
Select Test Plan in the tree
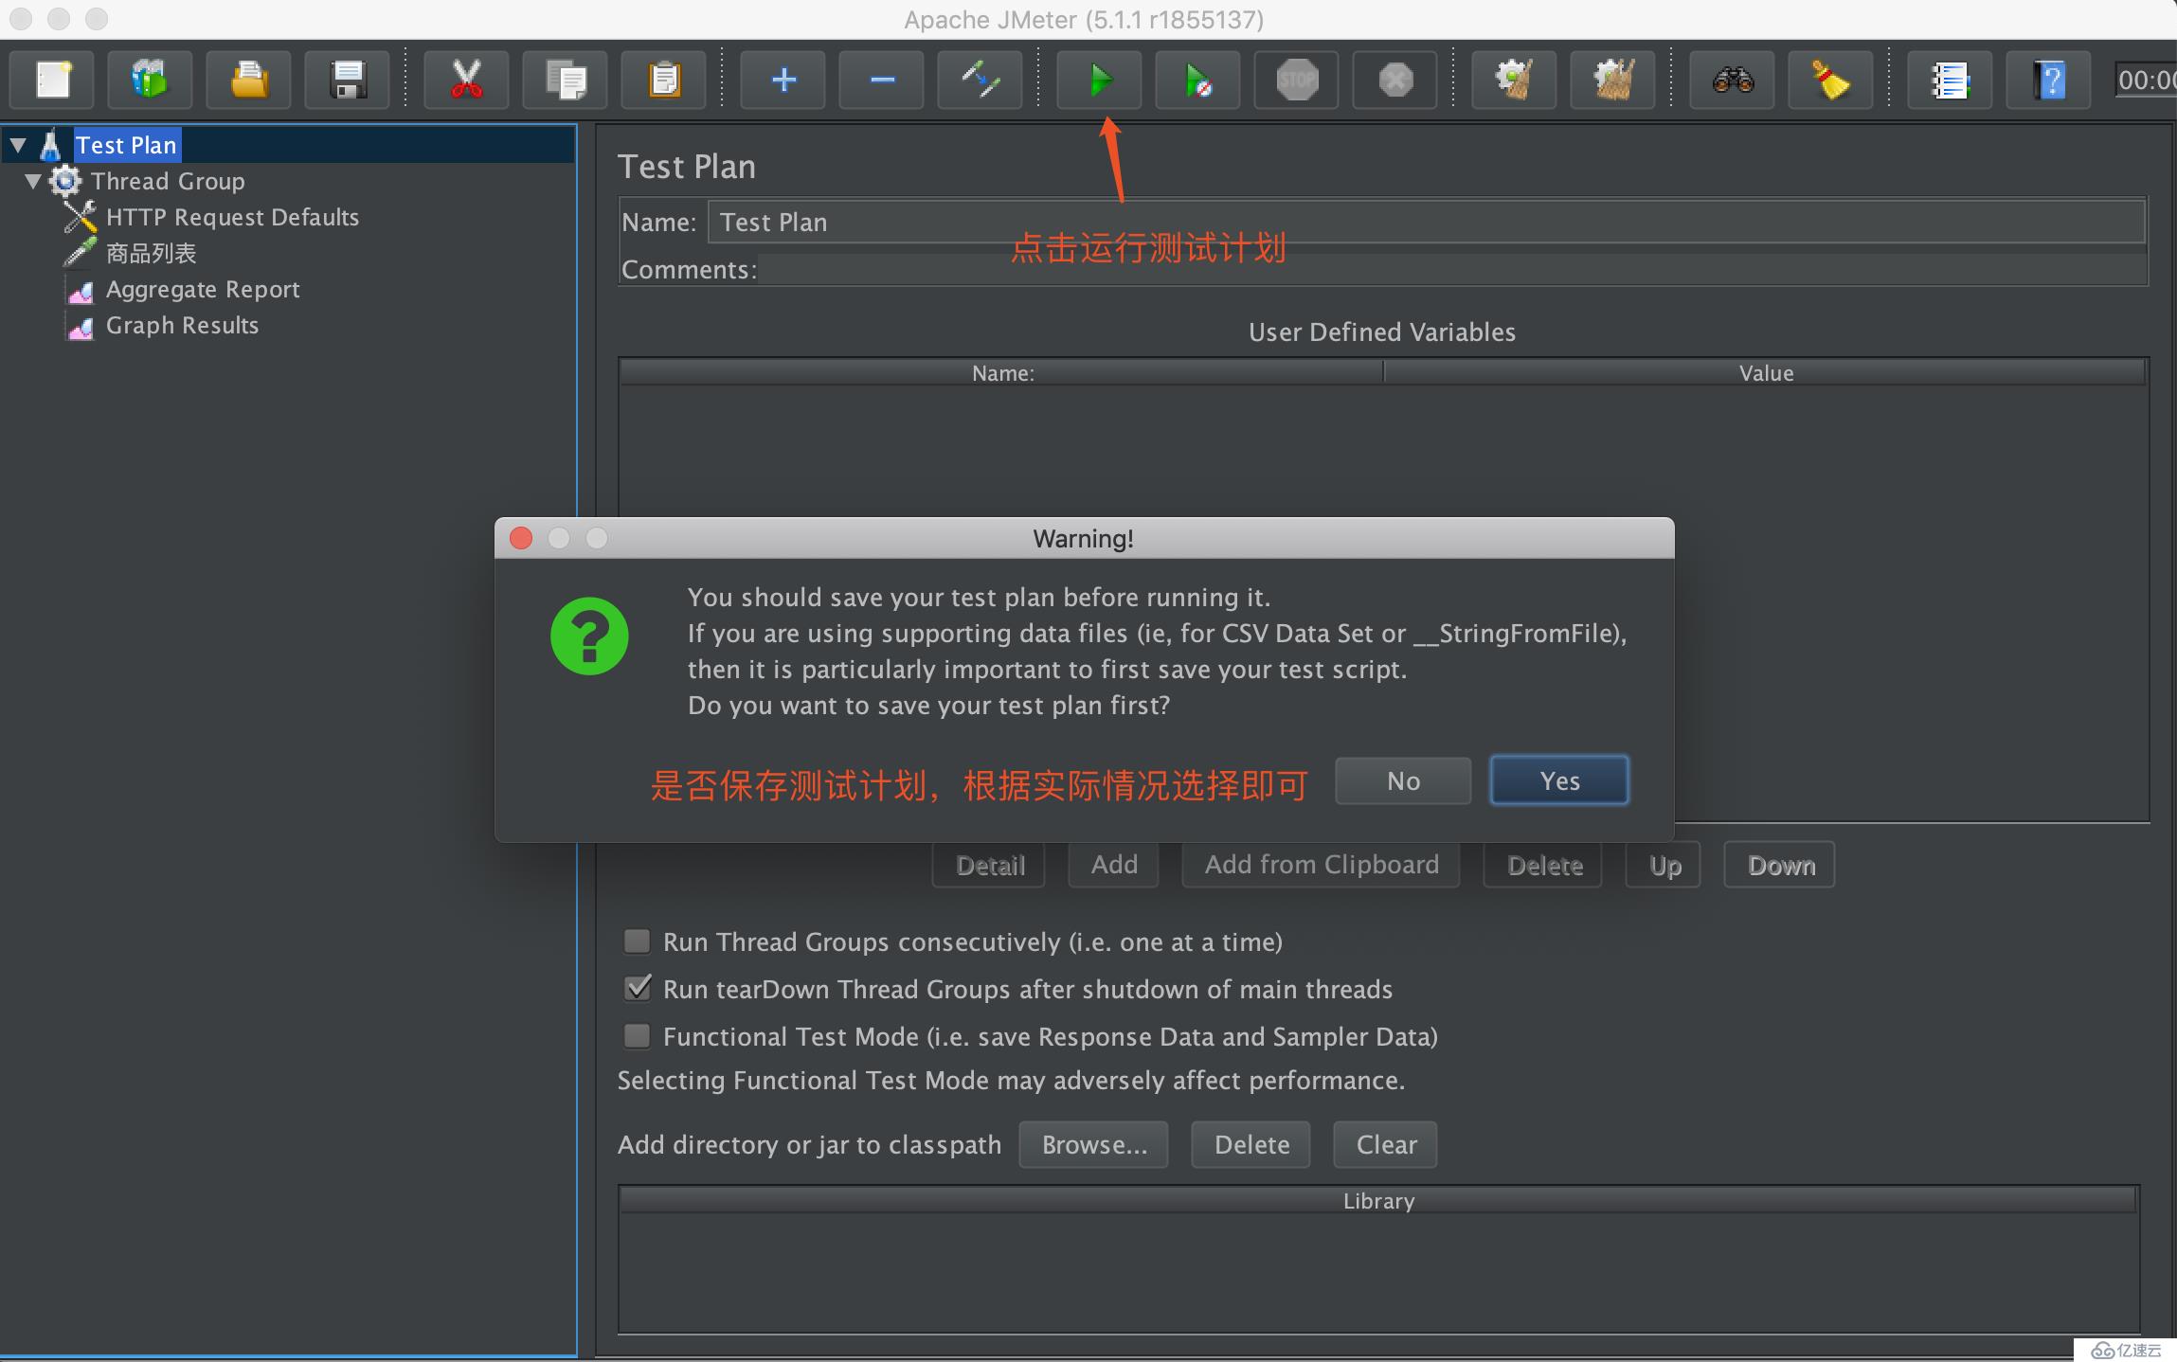point(126,145)
